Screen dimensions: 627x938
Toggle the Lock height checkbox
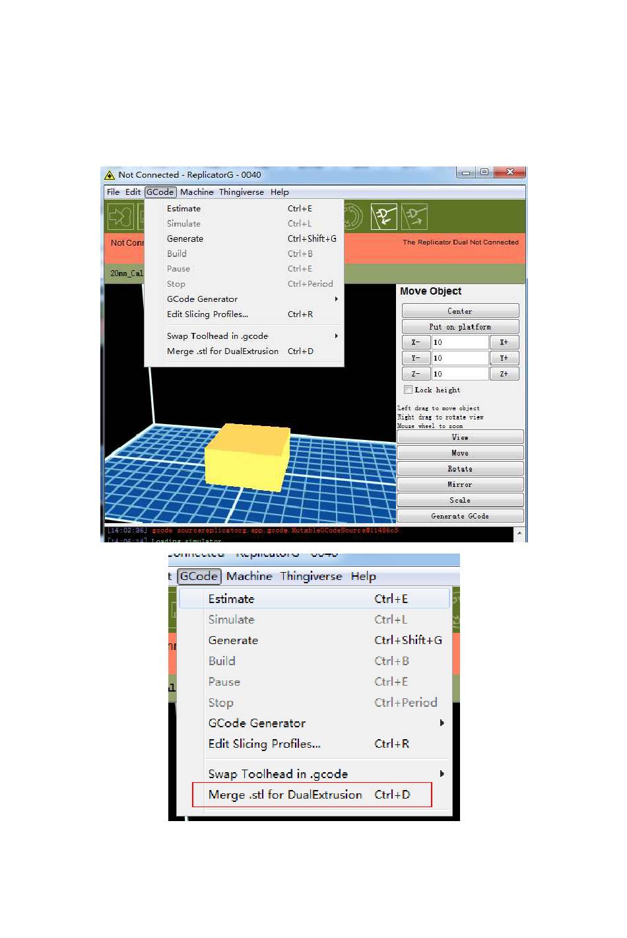(x=408, y=390)
